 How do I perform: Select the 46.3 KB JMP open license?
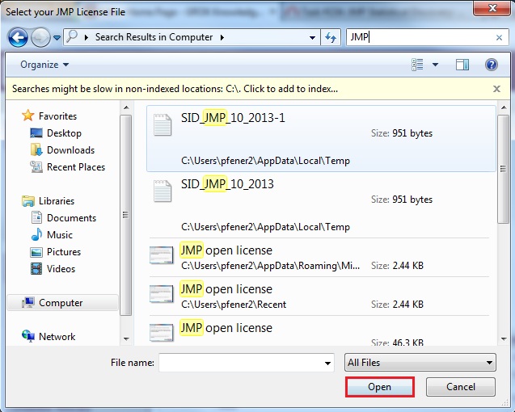coord(321,331)
